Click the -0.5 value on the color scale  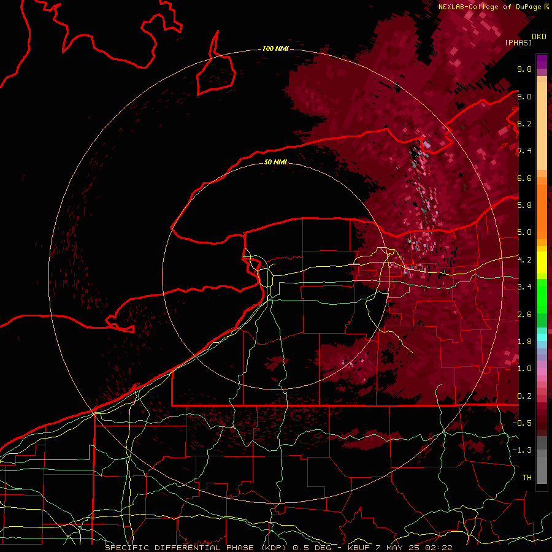coord(522,423)
